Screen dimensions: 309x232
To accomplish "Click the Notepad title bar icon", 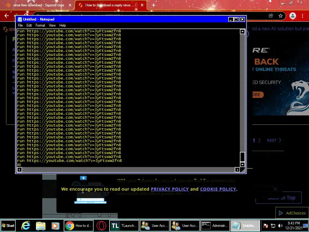I will point(20,19).
